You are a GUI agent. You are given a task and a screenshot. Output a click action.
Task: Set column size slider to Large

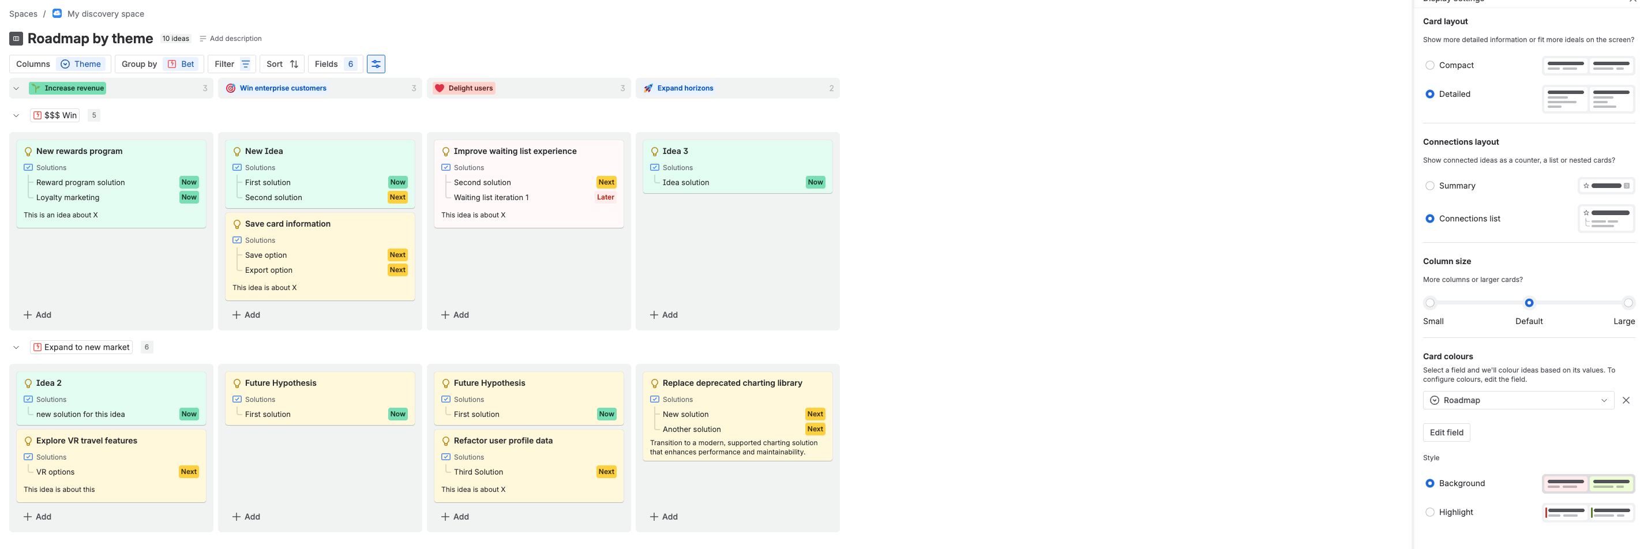click(1628, 303)
